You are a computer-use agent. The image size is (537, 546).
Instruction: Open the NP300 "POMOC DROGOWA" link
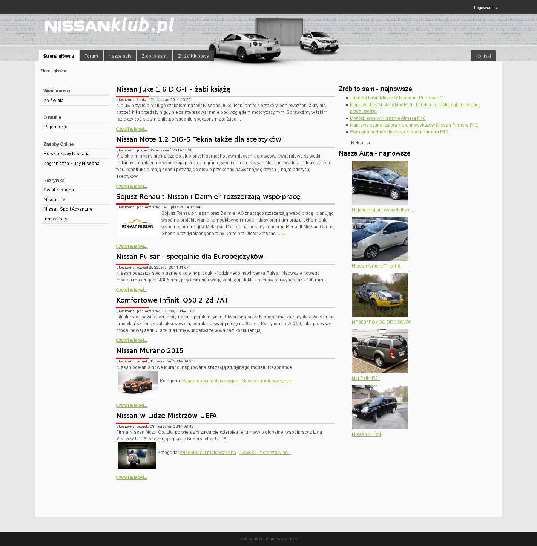(x=382, y=322)
